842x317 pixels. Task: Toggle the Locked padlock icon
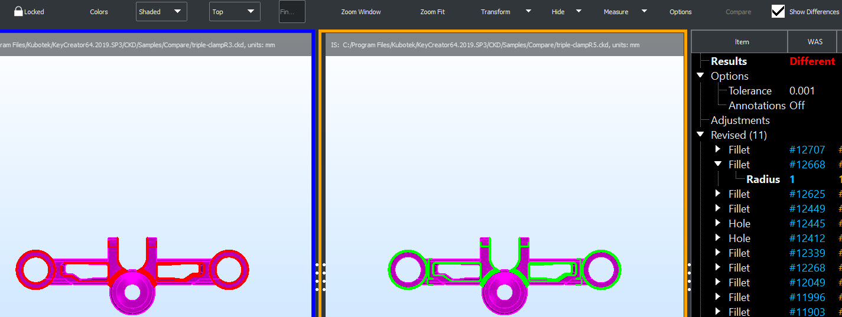point(18,11)
